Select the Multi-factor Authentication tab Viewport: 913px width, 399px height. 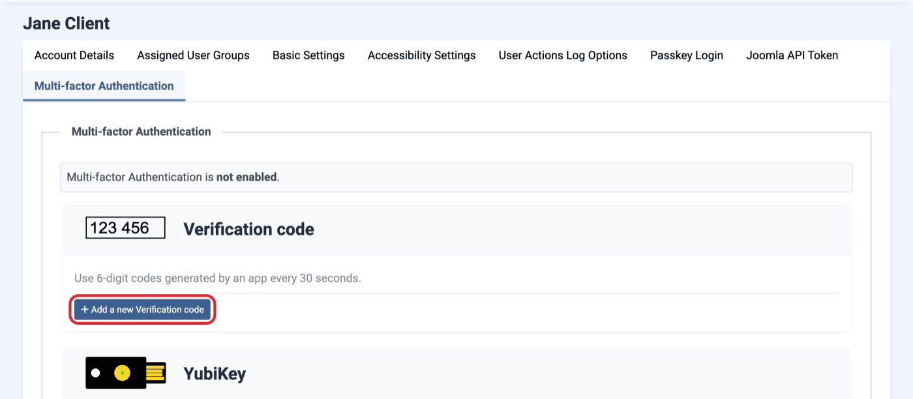click(104, 86)
